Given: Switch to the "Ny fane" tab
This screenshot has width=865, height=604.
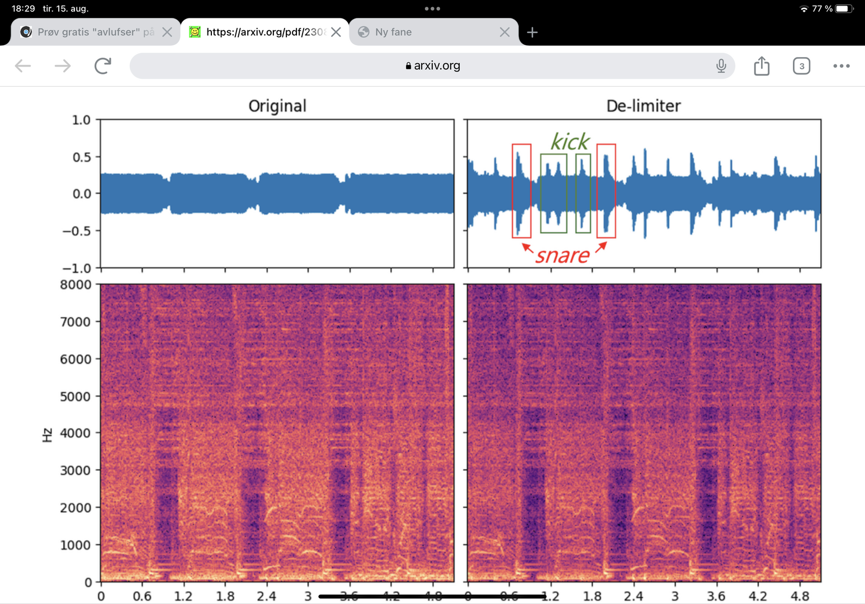Looking at the screenshot, I should pos(434,32).
